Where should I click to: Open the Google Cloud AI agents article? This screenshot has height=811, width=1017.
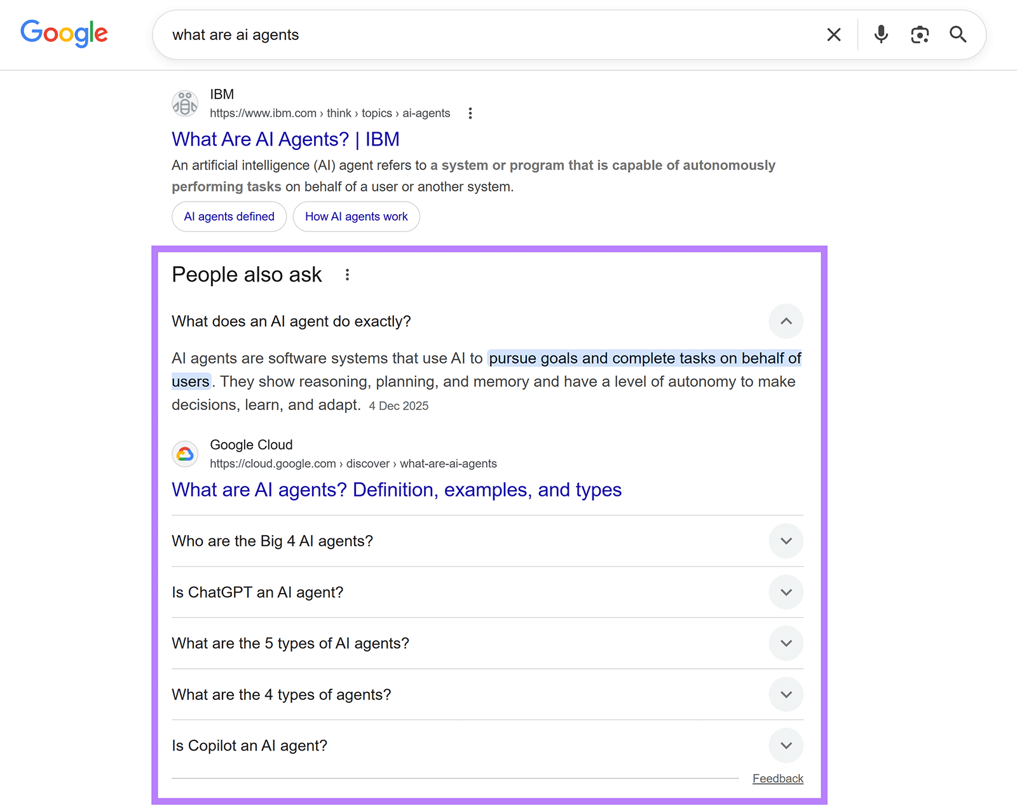[396, 489]
